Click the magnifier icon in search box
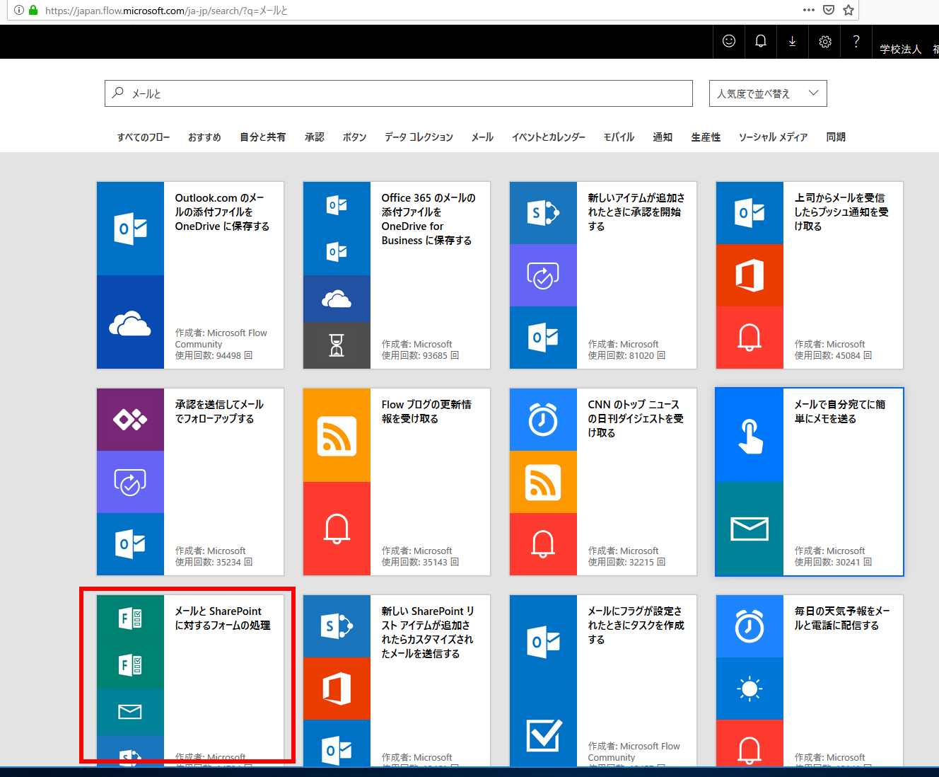 [x=118, y=93]
